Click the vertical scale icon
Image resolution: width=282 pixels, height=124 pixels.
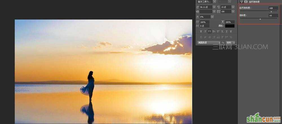[197, 22]
